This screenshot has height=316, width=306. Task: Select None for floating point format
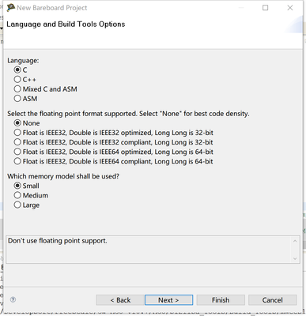17,123
